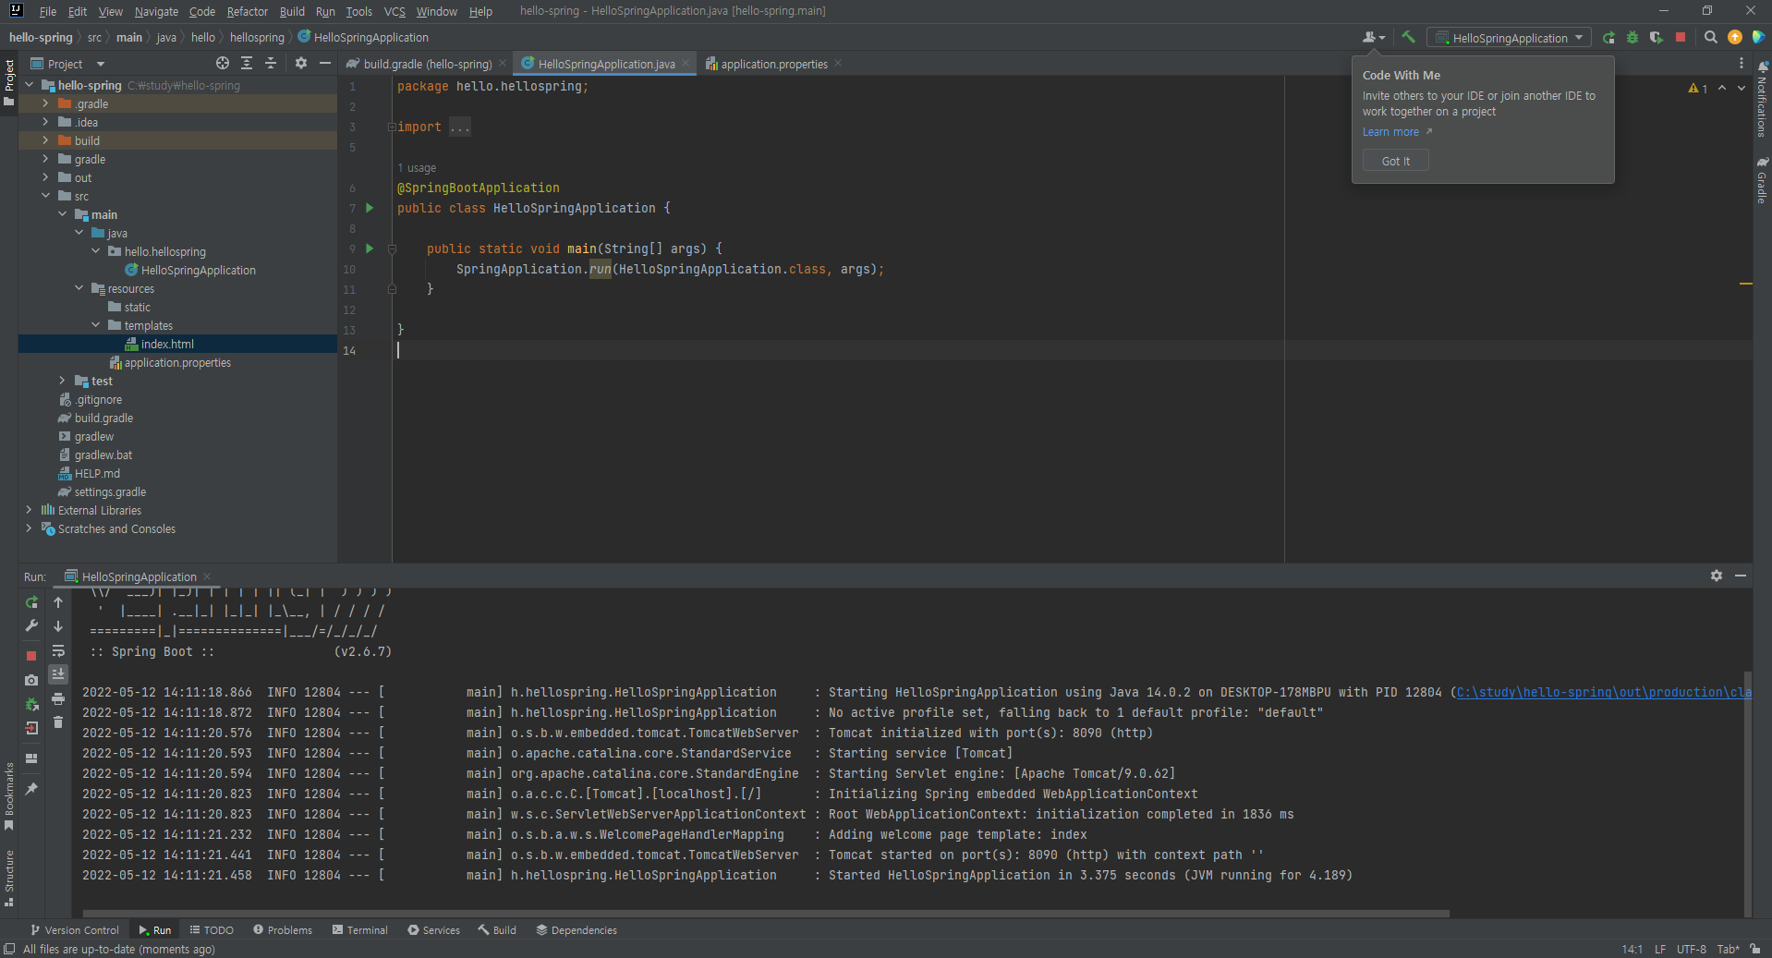Click the Restore Layout icon in the Run panel

(31, 758)
